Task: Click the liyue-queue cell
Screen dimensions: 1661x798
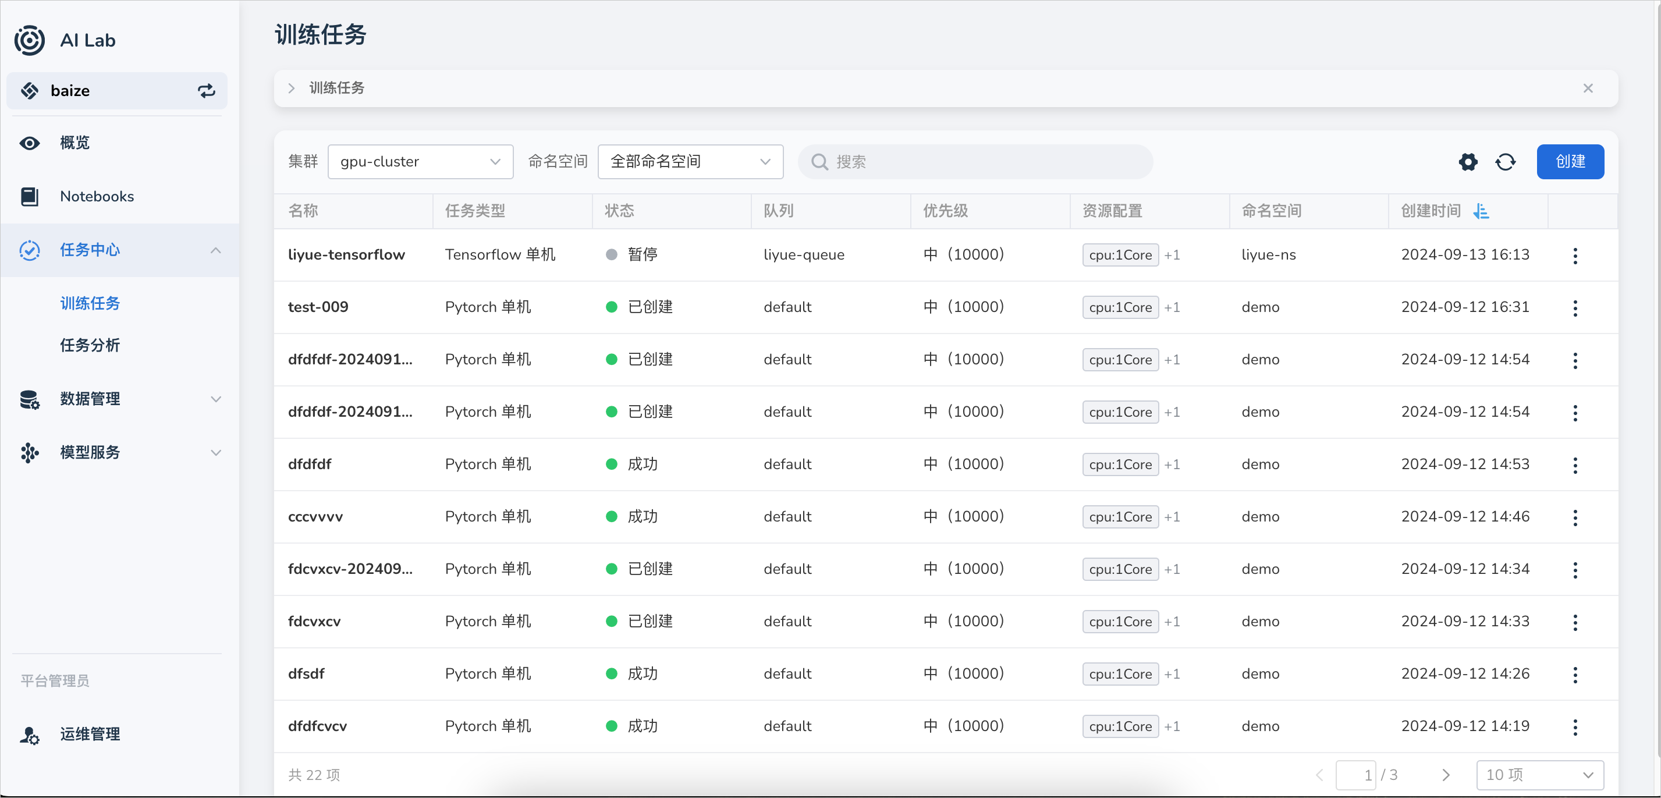Action: (803, 255)
